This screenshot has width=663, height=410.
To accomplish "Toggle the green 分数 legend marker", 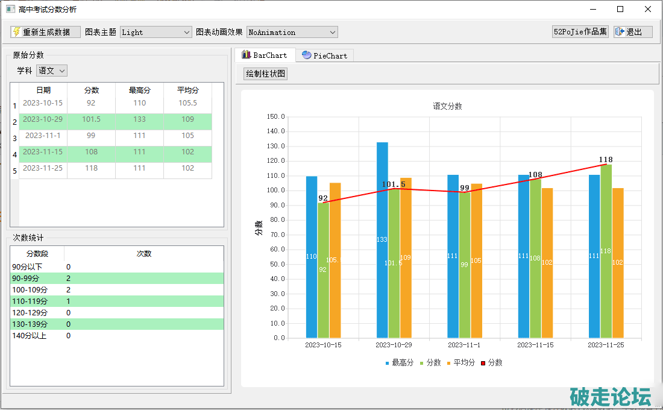I will (x=422, y=363).
